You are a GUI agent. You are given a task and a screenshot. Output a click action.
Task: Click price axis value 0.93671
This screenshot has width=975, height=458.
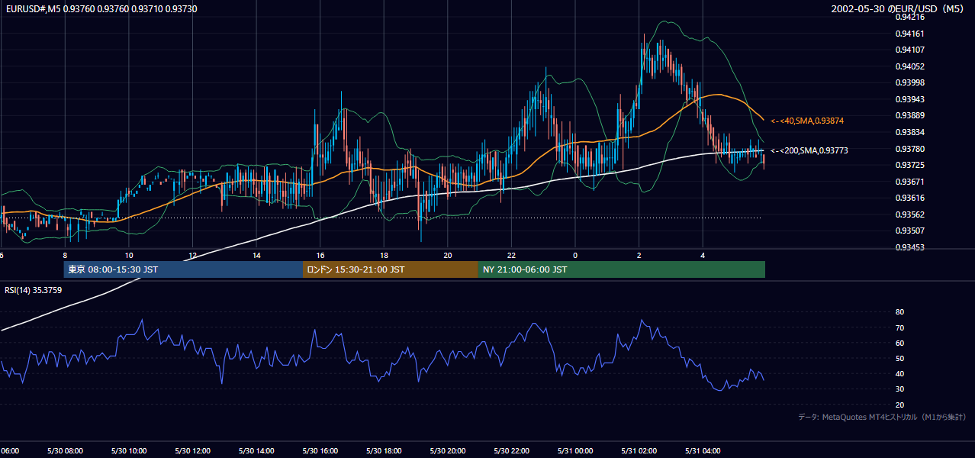click(x=909, y=182)
